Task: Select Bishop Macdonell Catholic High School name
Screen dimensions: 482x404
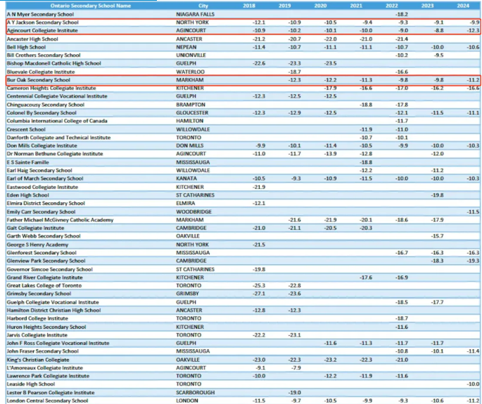Action: pyautogui.click(x=53, y=63)
